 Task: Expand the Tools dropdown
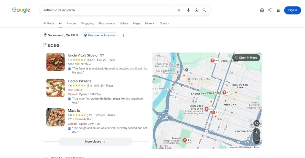coord(165,23)
